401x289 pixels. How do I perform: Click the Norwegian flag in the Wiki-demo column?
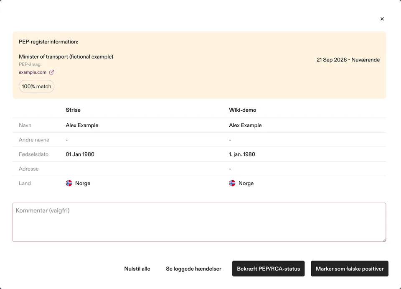click(x=232, y=183)
